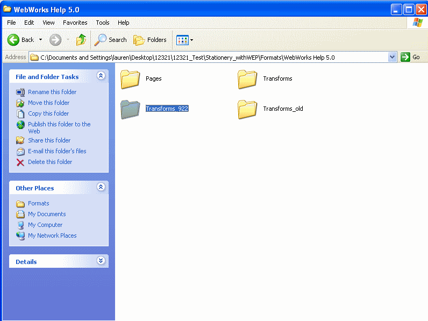This screenshot has height=321, width=428.
Task: Click the Up folder level icon
Action: point(81,40)
